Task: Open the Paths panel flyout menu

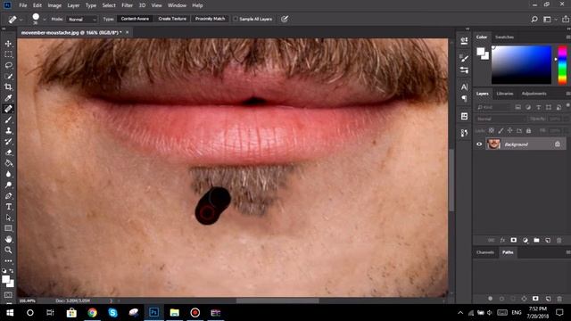Action: (x=567, y=252)
